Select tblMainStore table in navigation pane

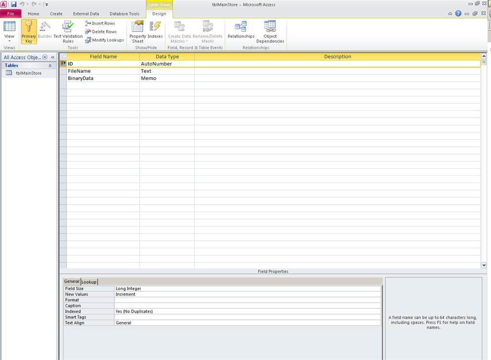point(28,73)
